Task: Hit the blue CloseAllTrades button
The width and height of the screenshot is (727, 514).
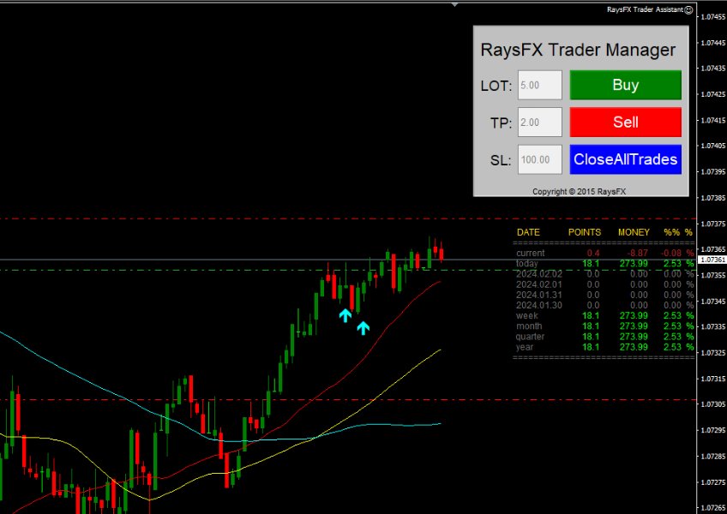Action: 625,159
